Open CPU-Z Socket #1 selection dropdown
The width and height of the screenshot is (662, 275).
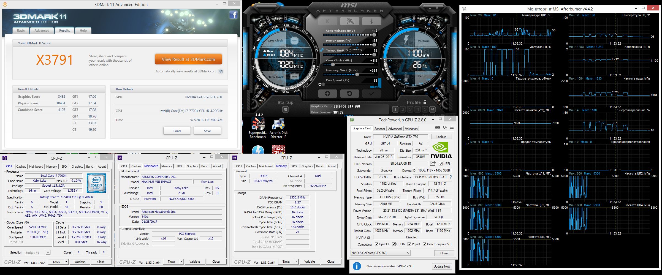(37, 252)
